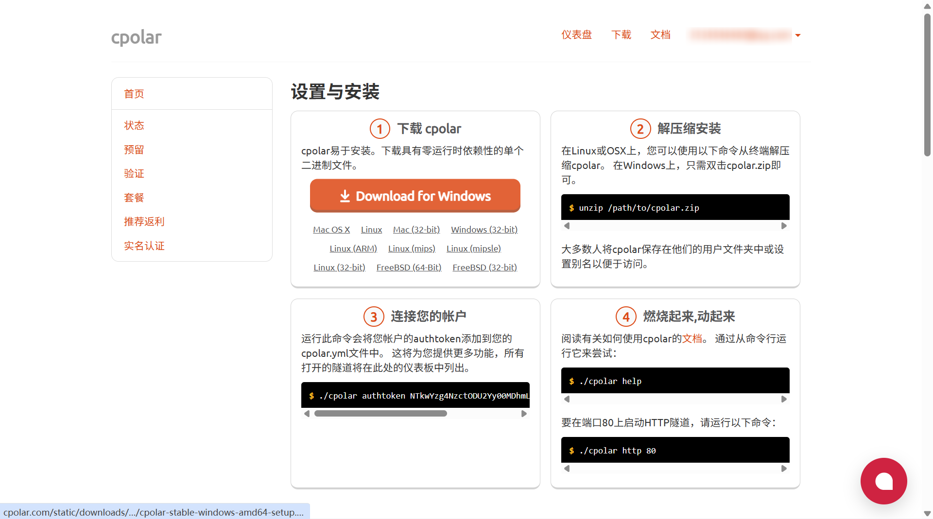
Task: Click the cpolar logo
Action: (136, 37)
